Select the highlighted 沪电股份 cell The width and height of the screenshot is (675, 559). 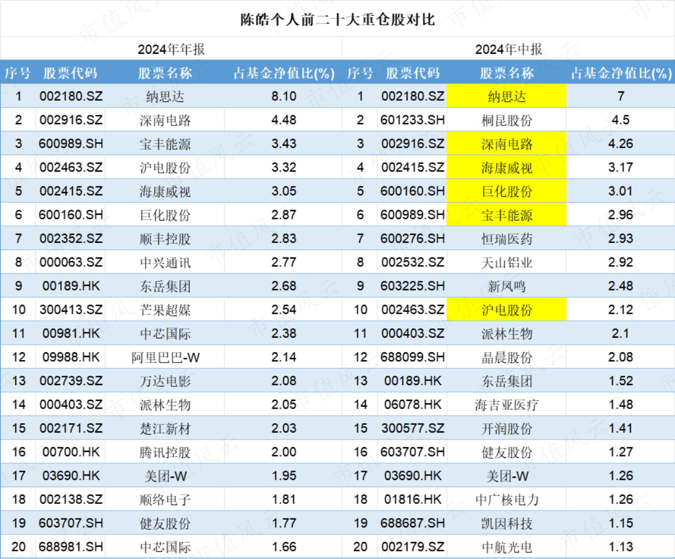507,310
